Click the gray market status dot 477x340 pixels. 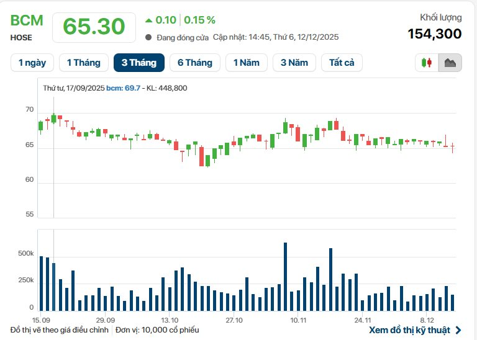click(x=148, y=37)
